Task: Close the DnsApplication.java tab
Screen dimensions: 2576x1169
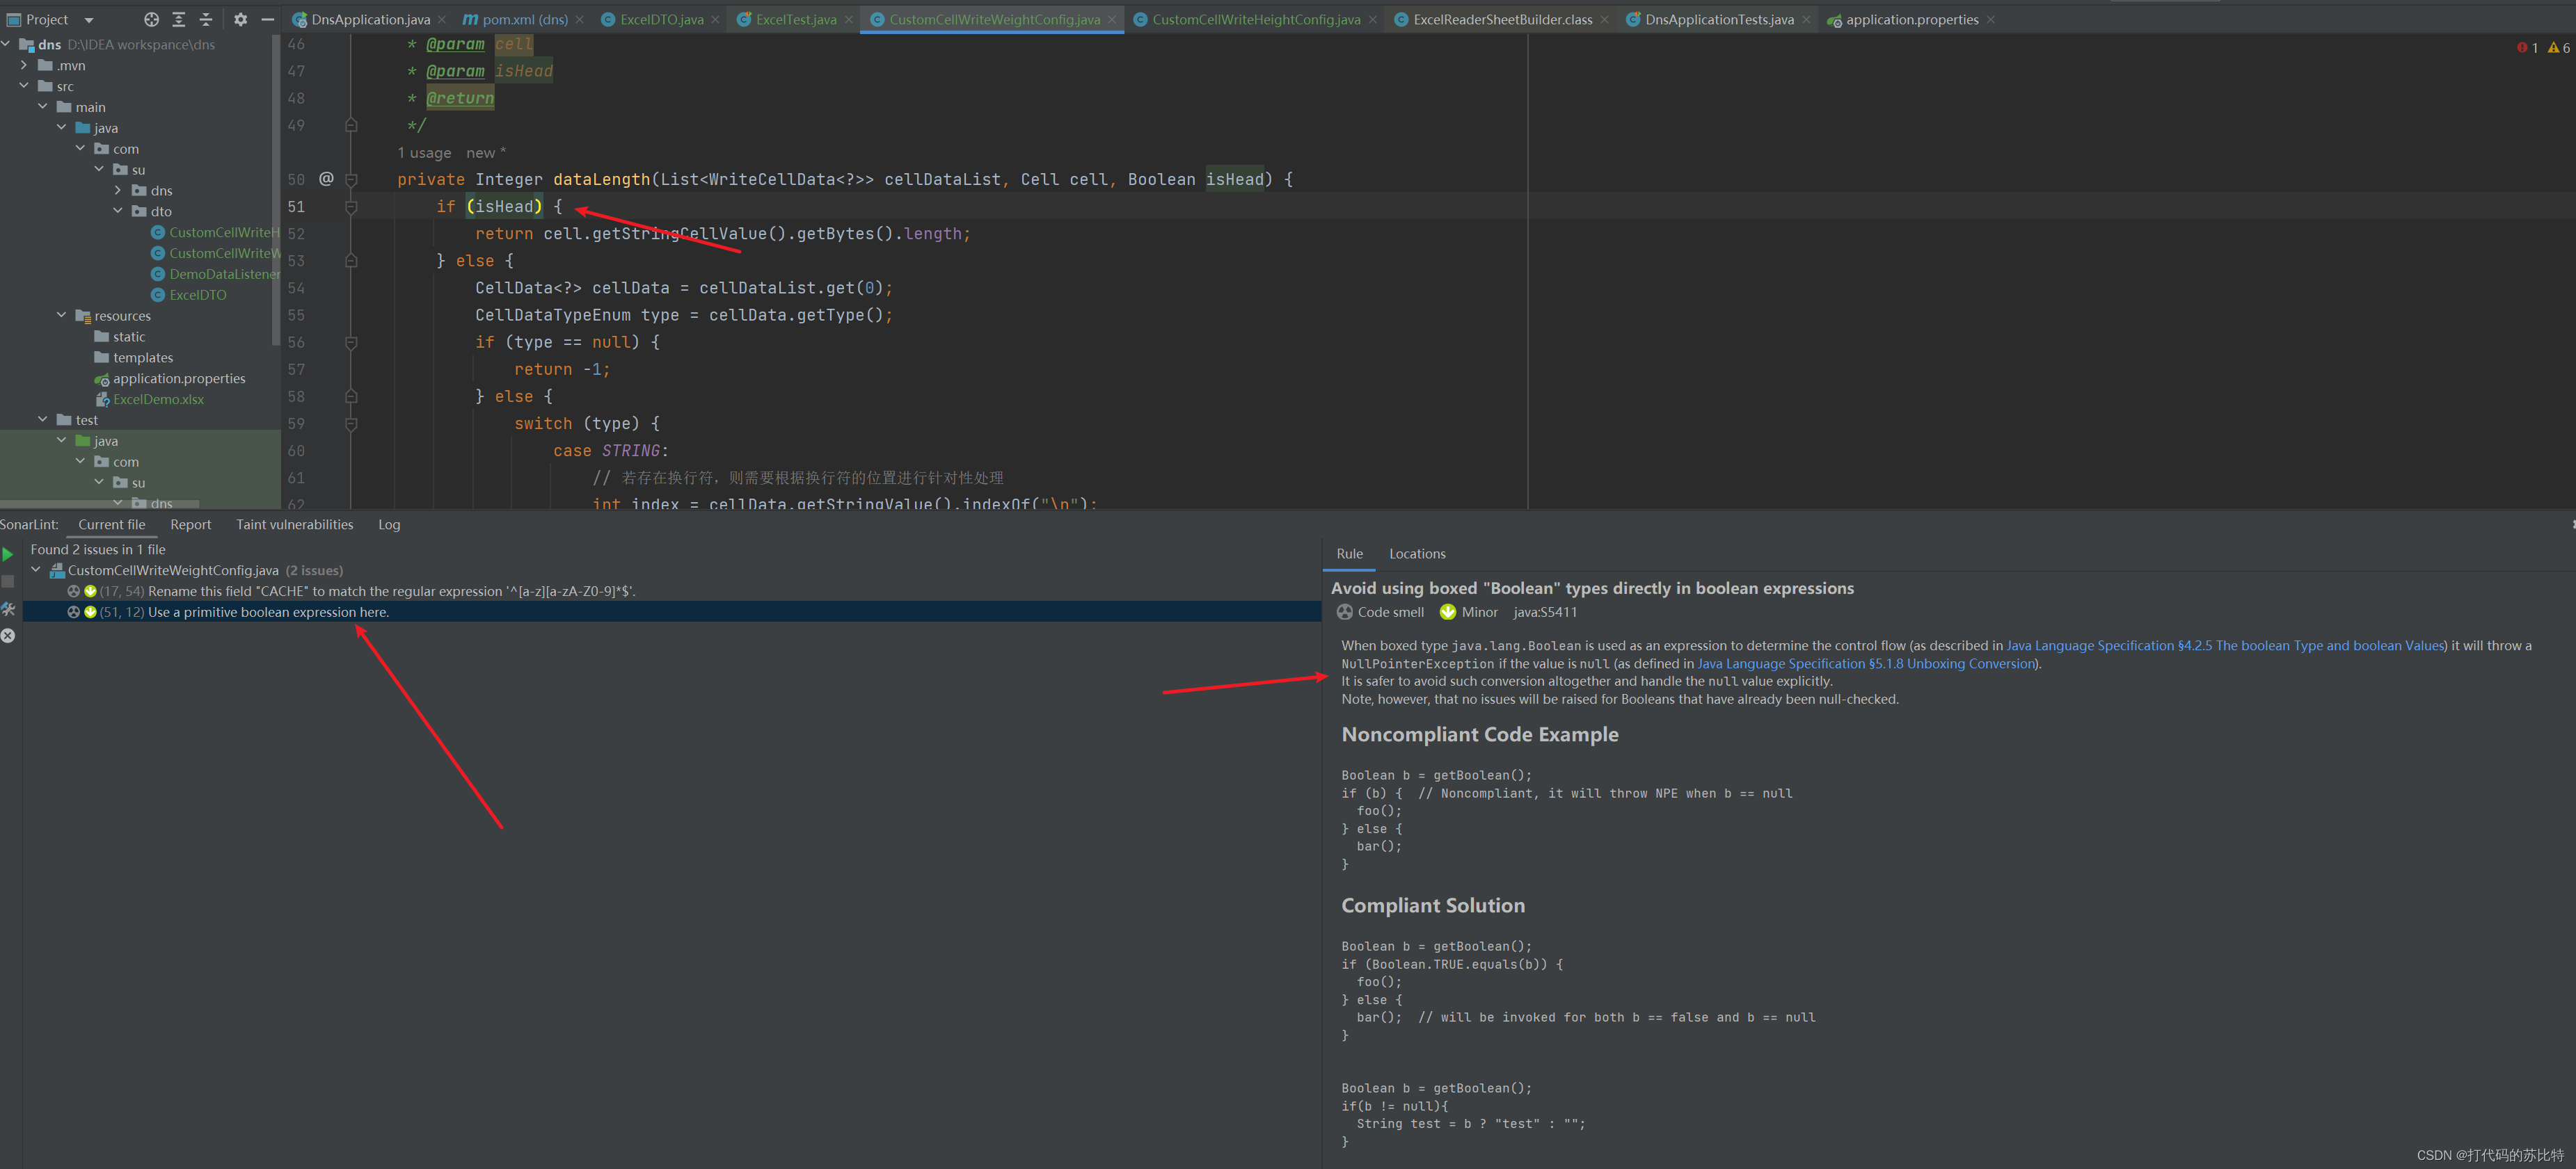Action: tap(442, 20)
